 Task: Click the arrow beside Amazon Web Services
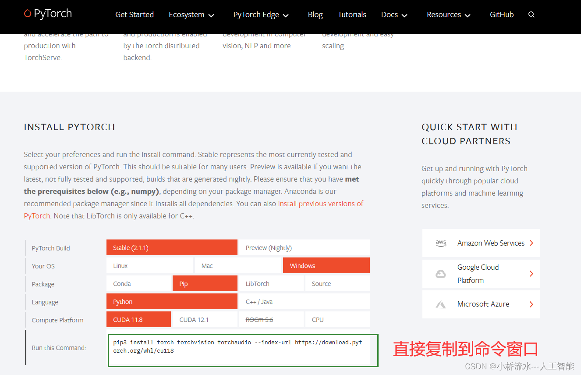(531, 243)
